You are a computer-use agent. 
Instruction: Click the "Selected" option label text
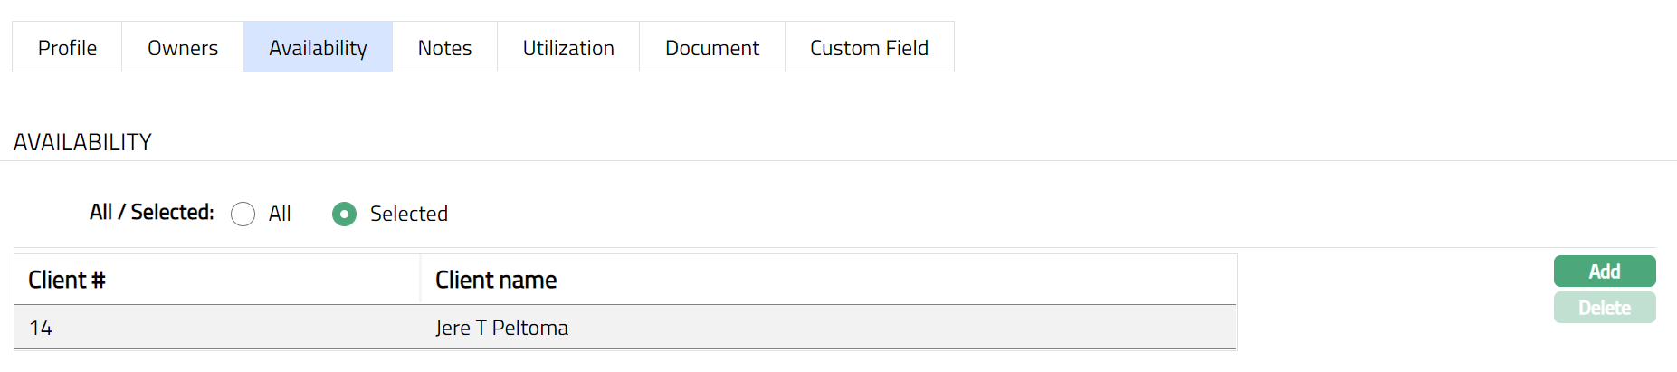point(409,215)
